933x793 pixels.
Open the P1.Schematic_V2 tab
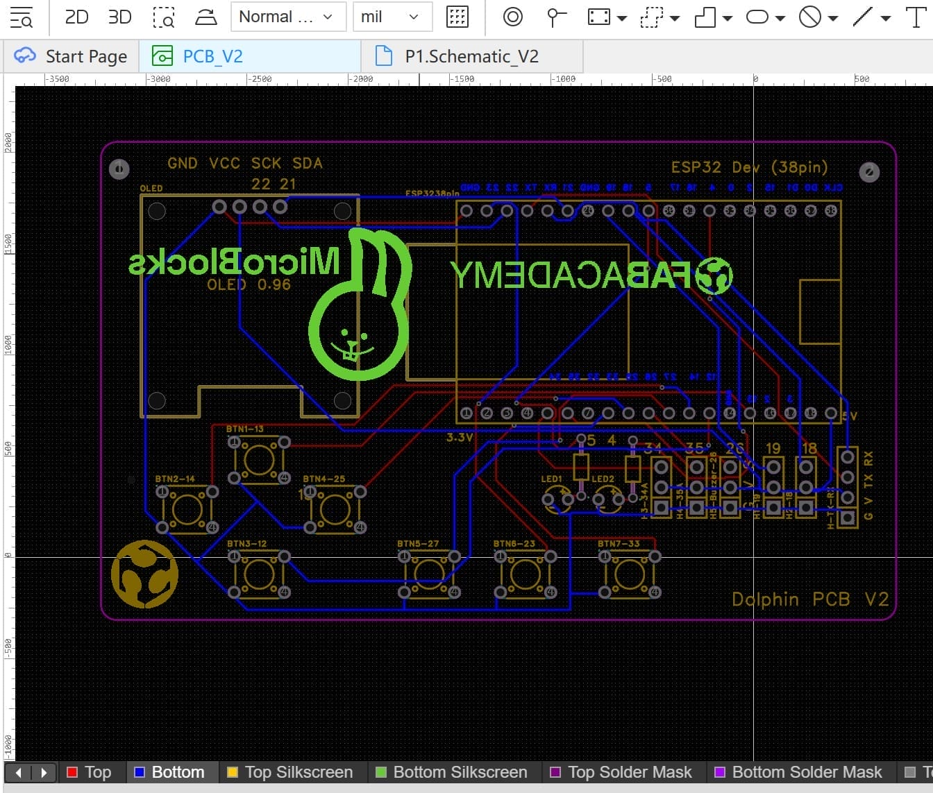(472, 56)
